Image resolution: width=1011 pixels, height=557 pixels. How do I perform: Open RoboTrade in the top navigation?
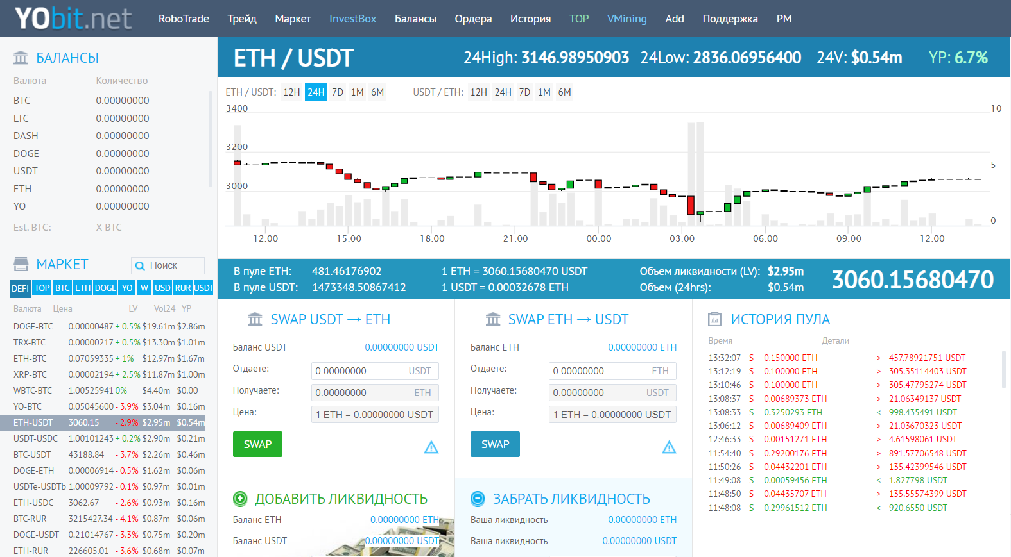click(184, 19)
